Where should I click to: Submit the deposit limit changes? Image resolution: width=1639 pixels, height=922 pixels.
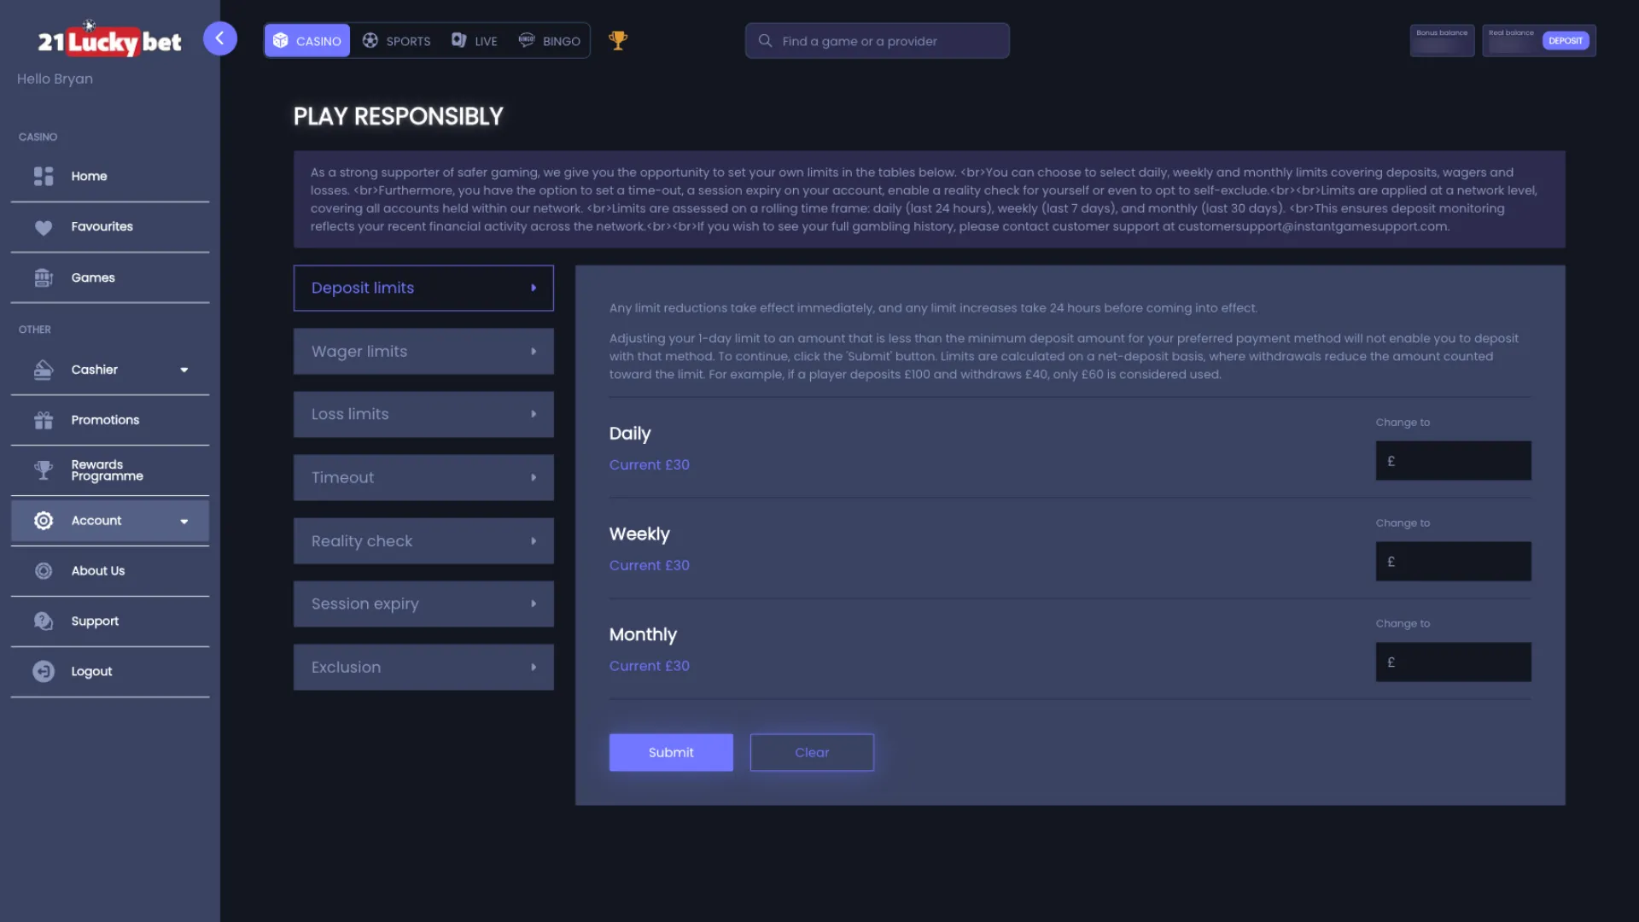click(x=671, y=752)
